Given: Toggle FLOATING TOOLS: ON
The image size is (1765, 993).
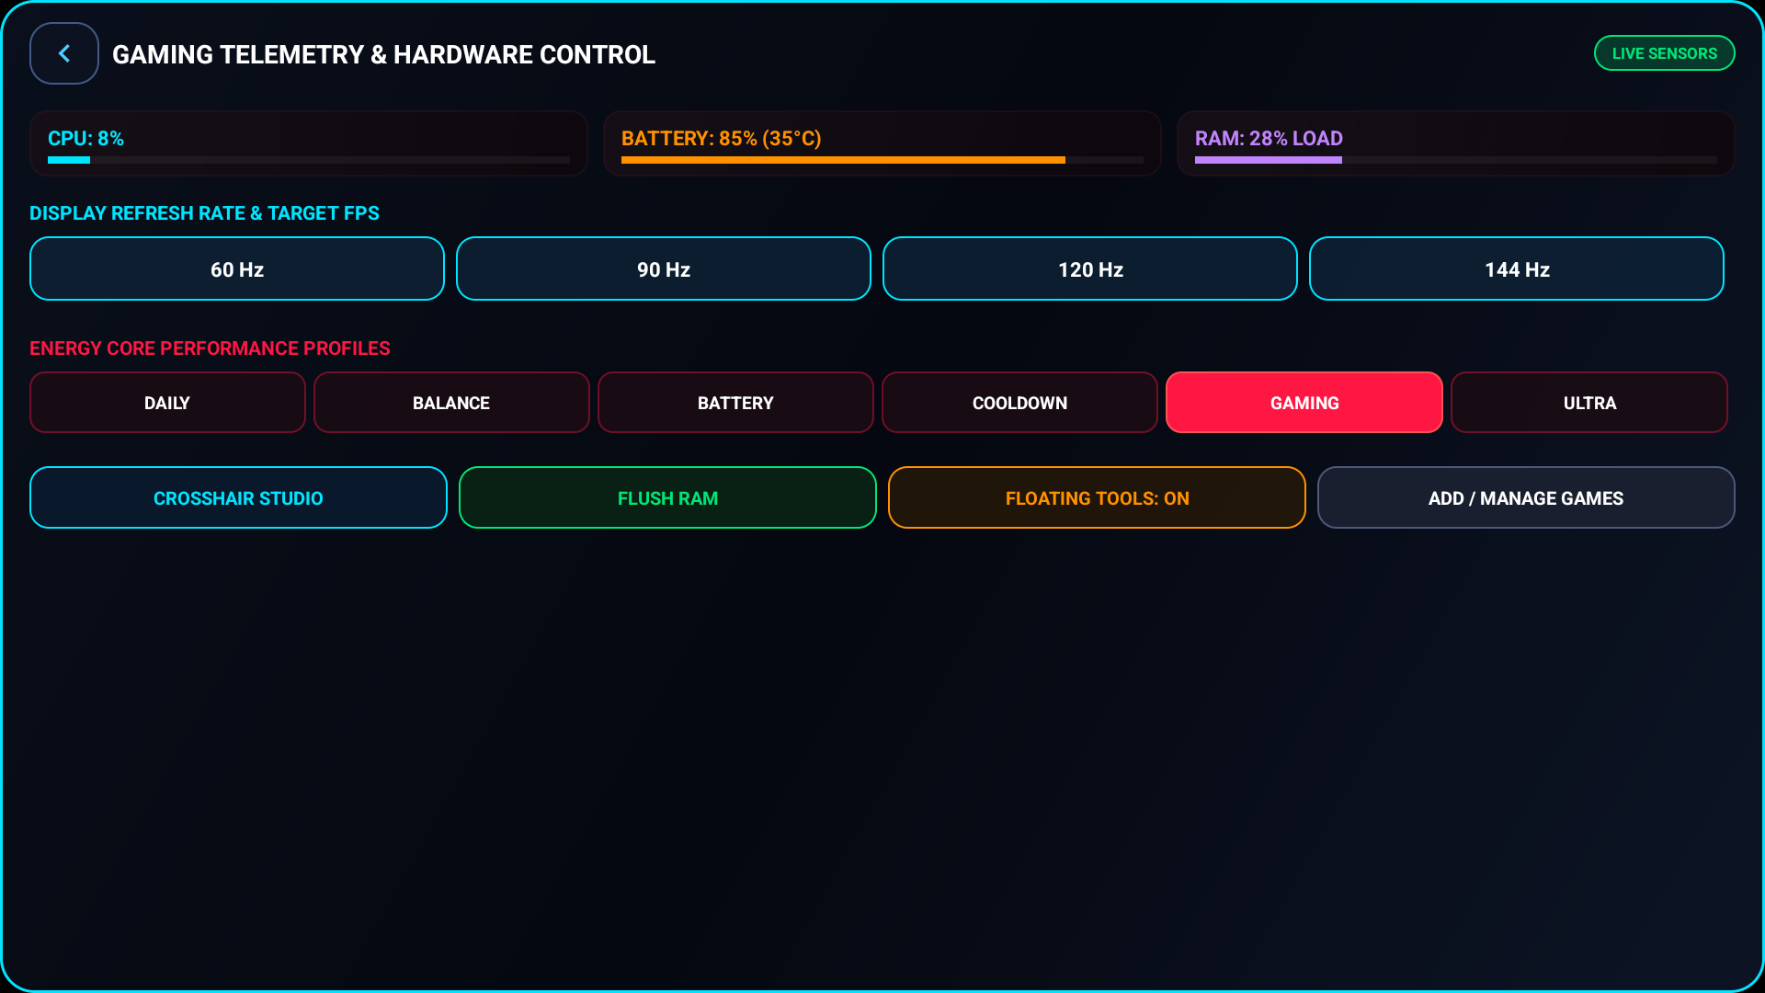Looking at the screenshot, I should pos(1097,497).
